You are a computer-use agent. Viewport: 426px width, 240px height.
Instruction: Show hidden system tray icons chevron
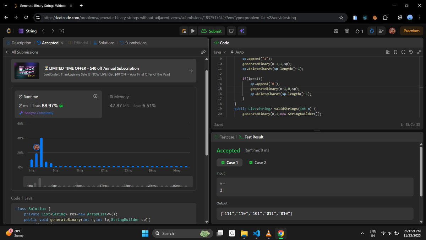(x=362, y=233)
